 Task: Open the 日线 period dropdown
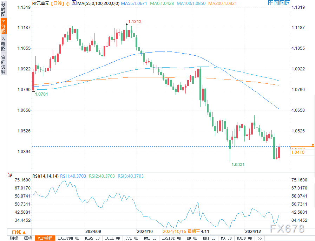point(19,232)
